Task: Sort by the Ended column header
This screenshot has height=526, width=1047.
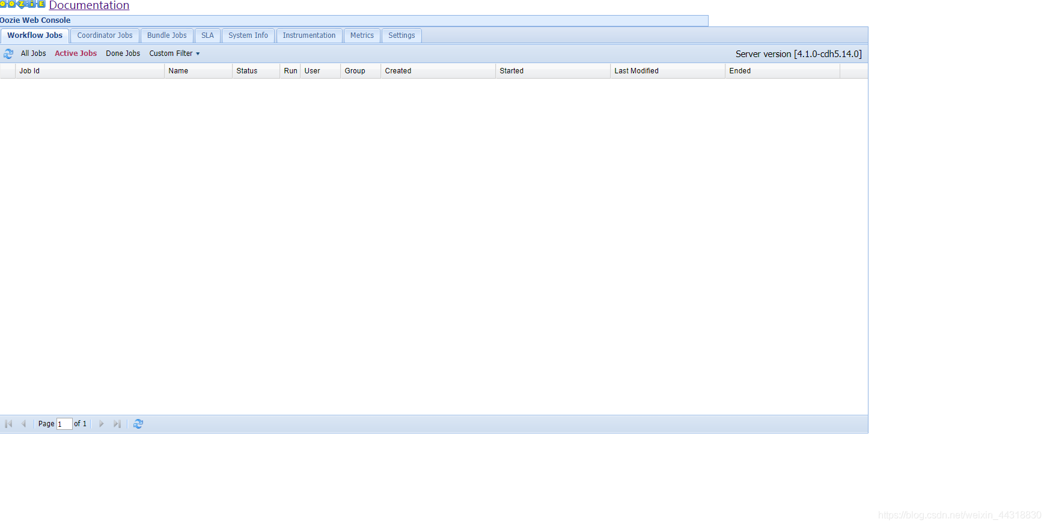Action: 783,71
